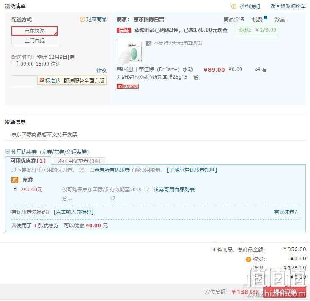Uncheck the 299-40元 coupon checkbox
This screenshot has width=310, height=301.
(15, 188)
